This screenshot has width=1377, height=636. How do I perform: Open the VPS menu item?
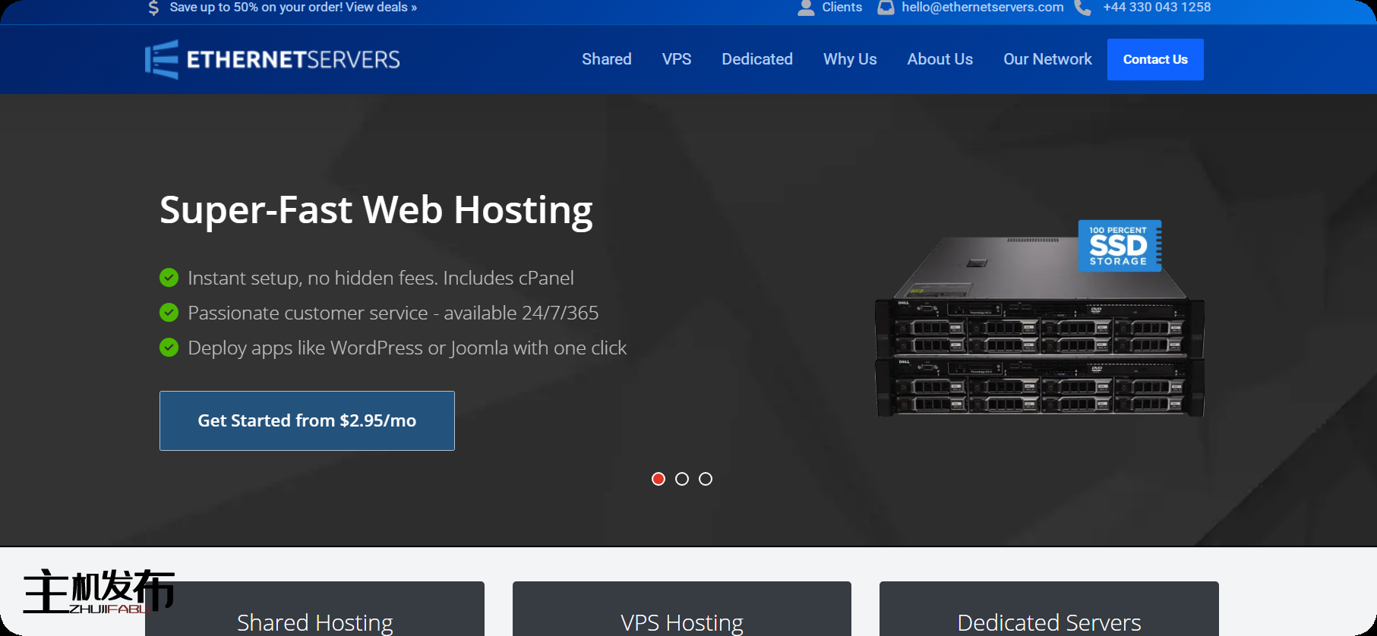[x=677, y=59]
